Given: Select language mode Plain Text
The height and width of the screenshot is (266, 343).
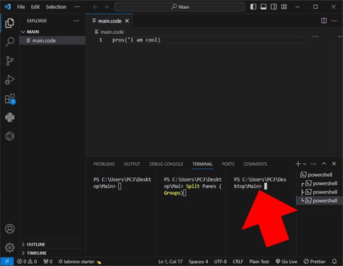Looking at the screenshot, I should [x=259, y=262].
